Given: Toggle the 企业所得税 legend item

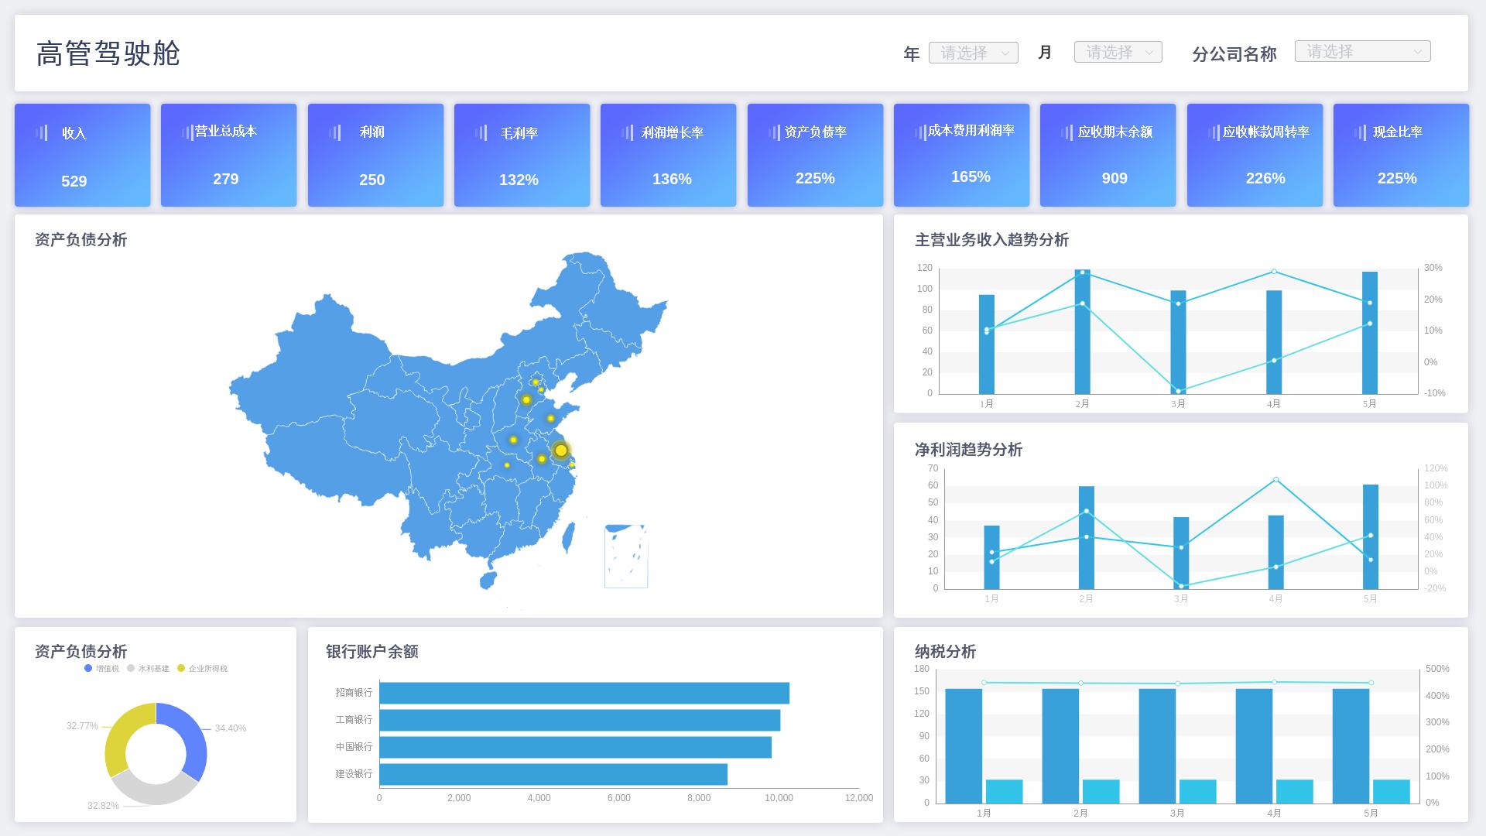Looking at the screenshot, I should tap(201, 669).
